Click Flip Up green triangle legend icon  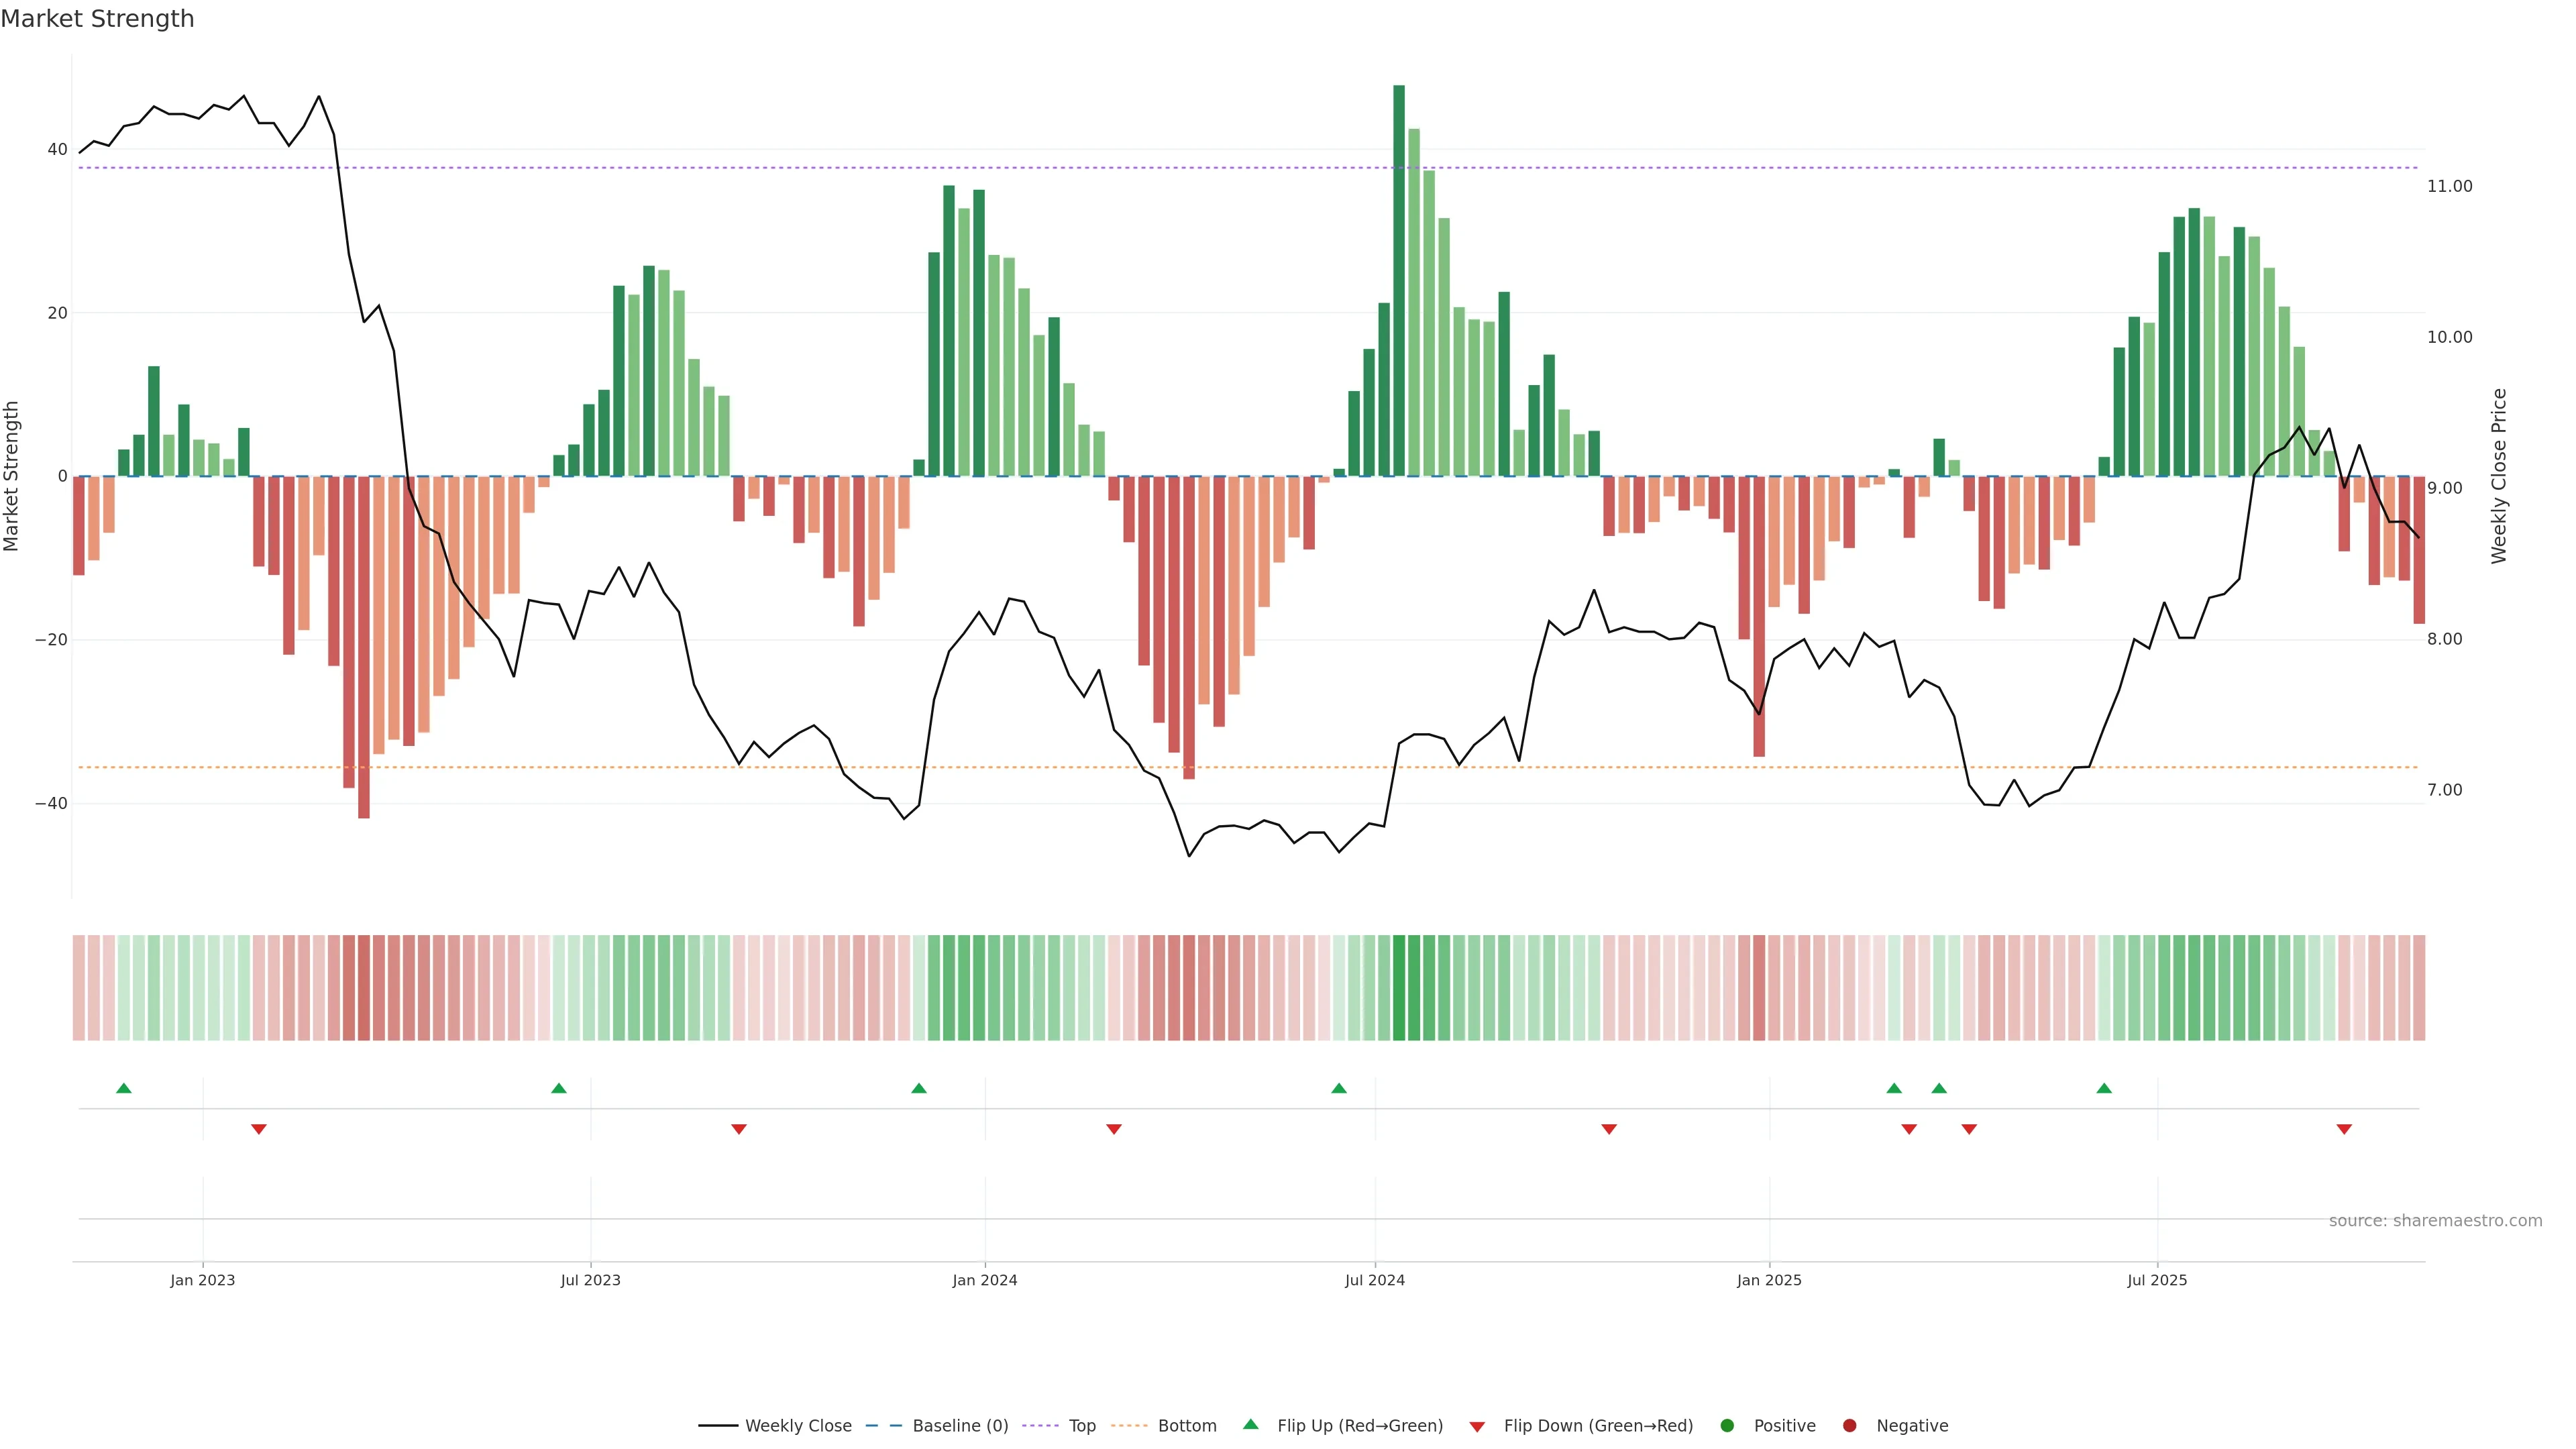click(x=1250, y=1424)
